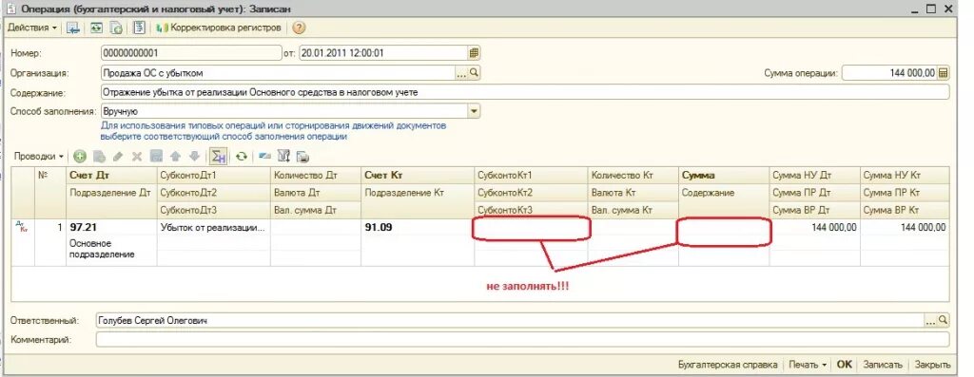Click the OK button
The height and width of the screenshot is (377, 974).
point(845,365)
